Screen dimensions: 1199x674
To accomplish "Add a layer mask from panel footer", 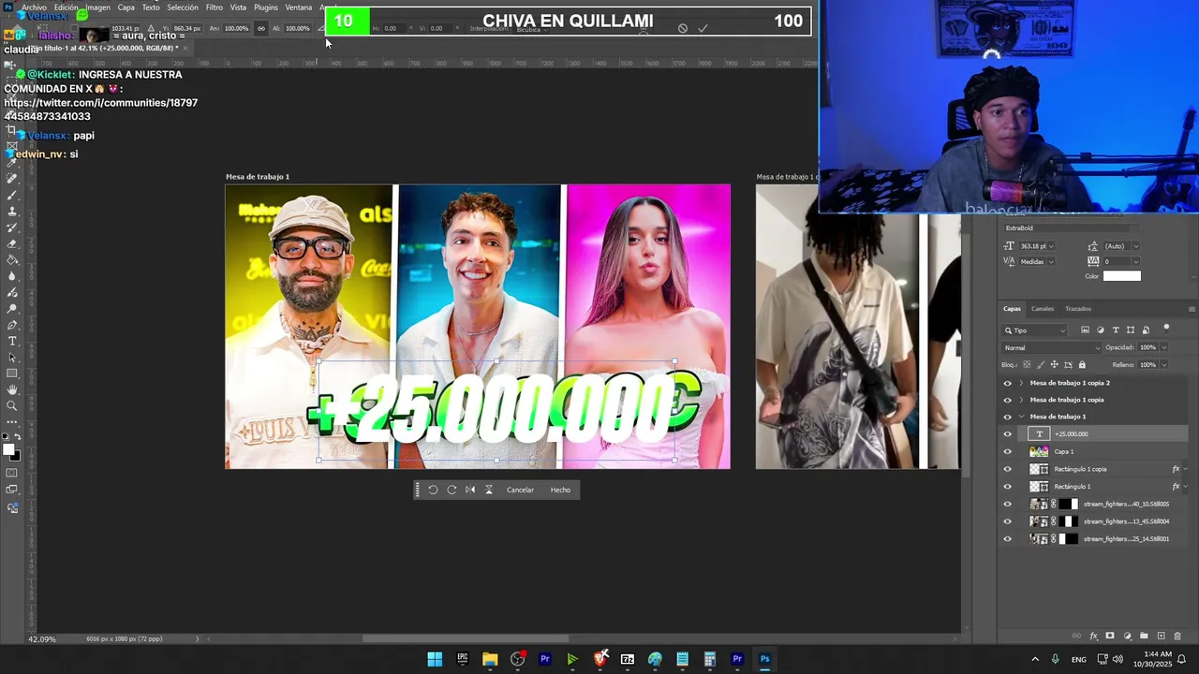I will [1110, 636].
